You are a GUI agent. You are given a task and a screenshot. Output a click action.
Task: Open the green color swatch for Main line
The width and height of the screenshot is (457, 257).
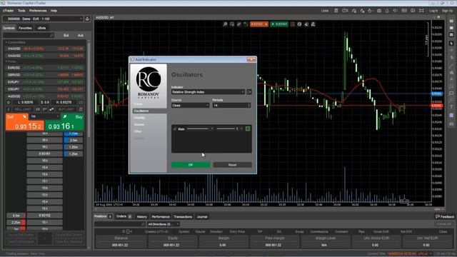tap(248, 128)
